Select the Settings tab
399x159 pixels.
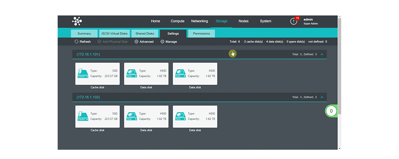tap(173, 34)
